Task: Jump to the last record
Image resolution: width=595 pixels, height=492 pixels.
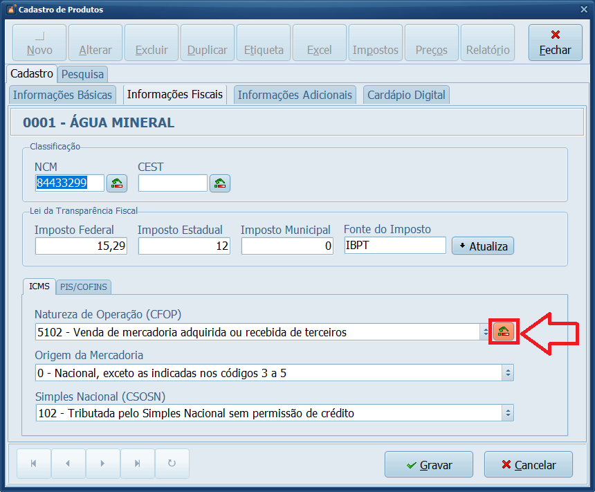Action: click(137, 464)
